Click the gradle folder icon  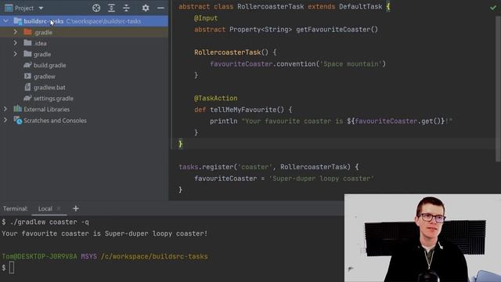[28, 54]
